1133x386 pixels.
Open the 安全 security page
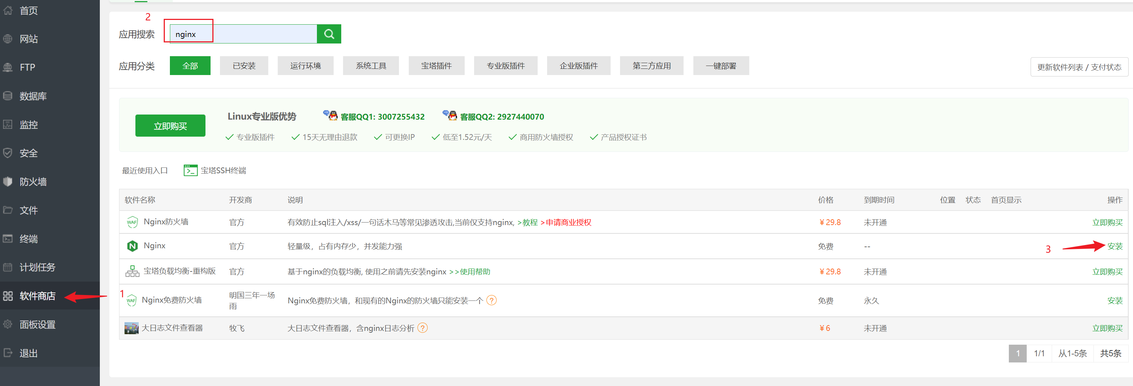[x=28, y=153]
